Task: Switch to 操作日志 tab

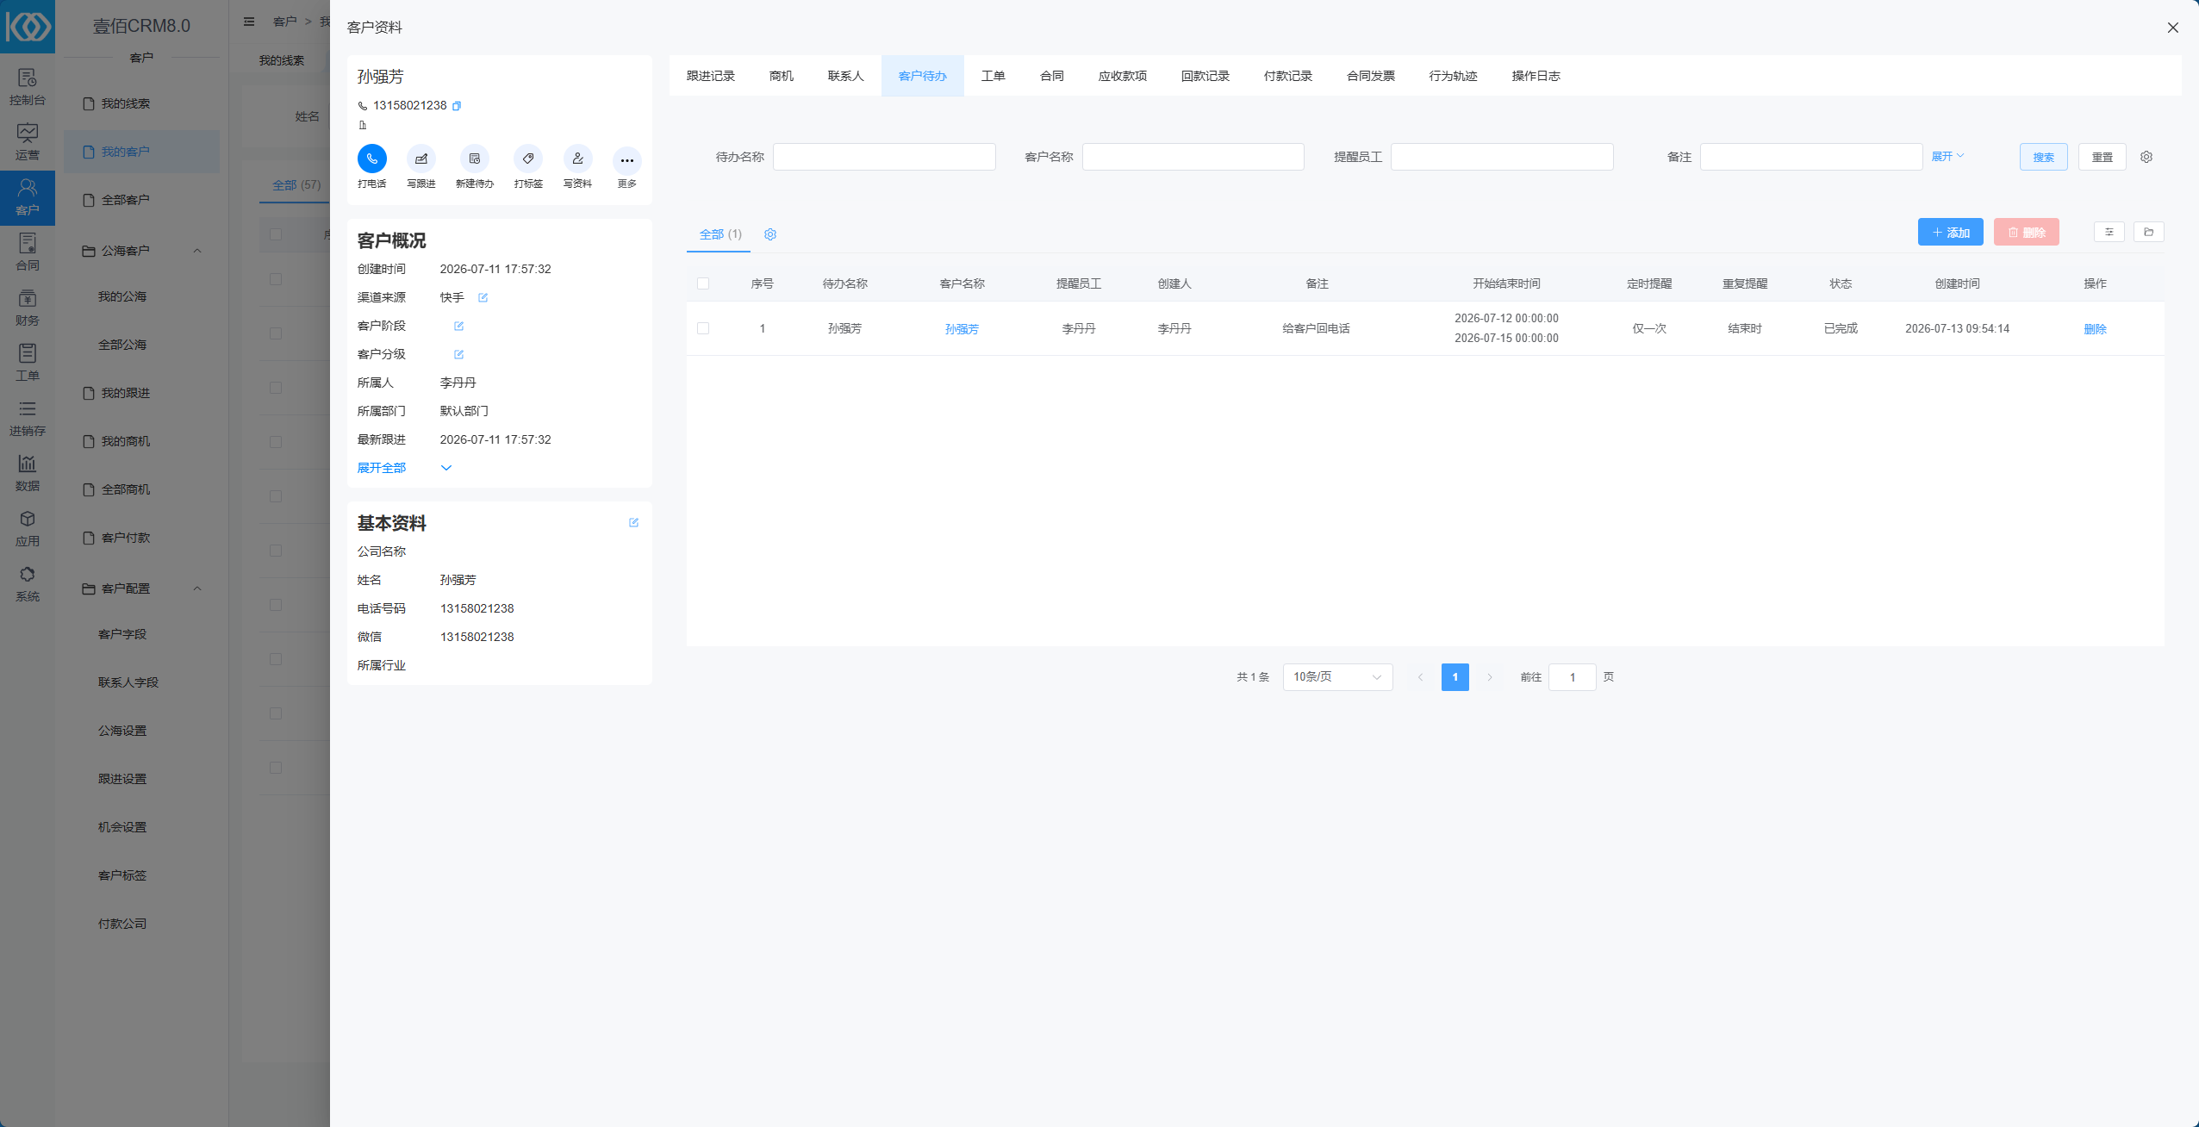Action: [x=1536, y=76]
